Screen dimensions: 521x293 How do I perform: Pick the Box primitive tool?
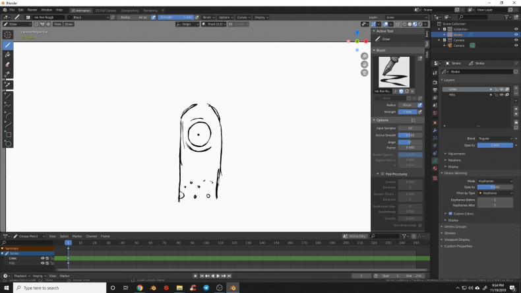click(x=8, y=133)
